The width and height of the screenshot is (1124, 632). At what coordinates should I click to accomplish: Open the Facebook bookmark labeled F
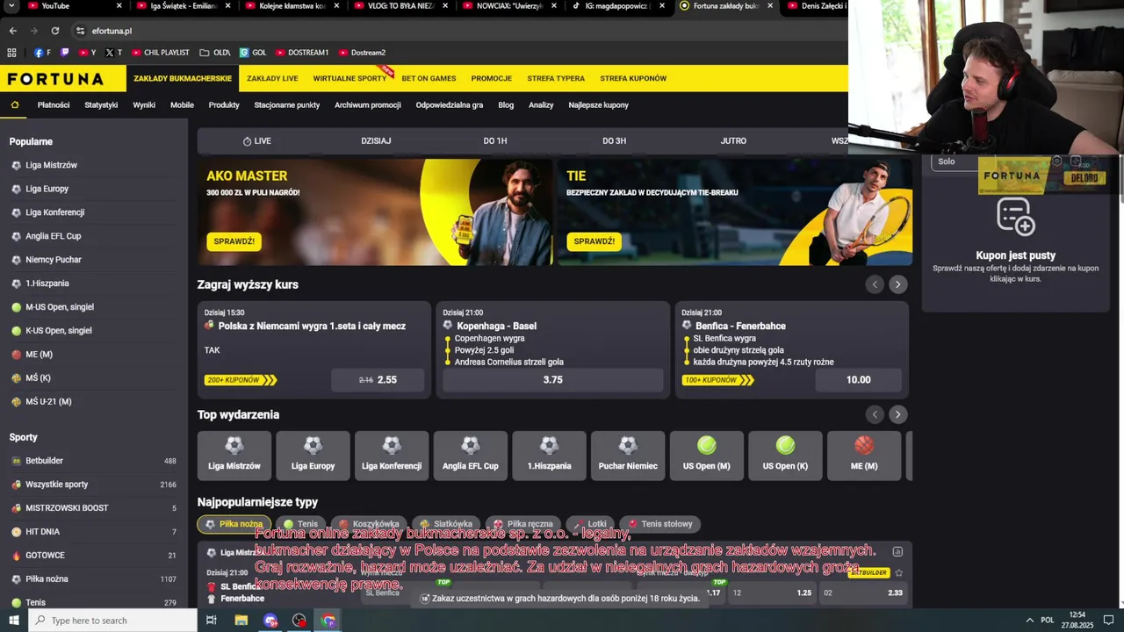tap(42, 53)
